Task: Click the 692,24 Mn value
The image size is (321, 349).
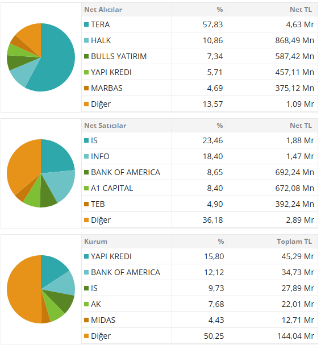Action: click(295, 172)
